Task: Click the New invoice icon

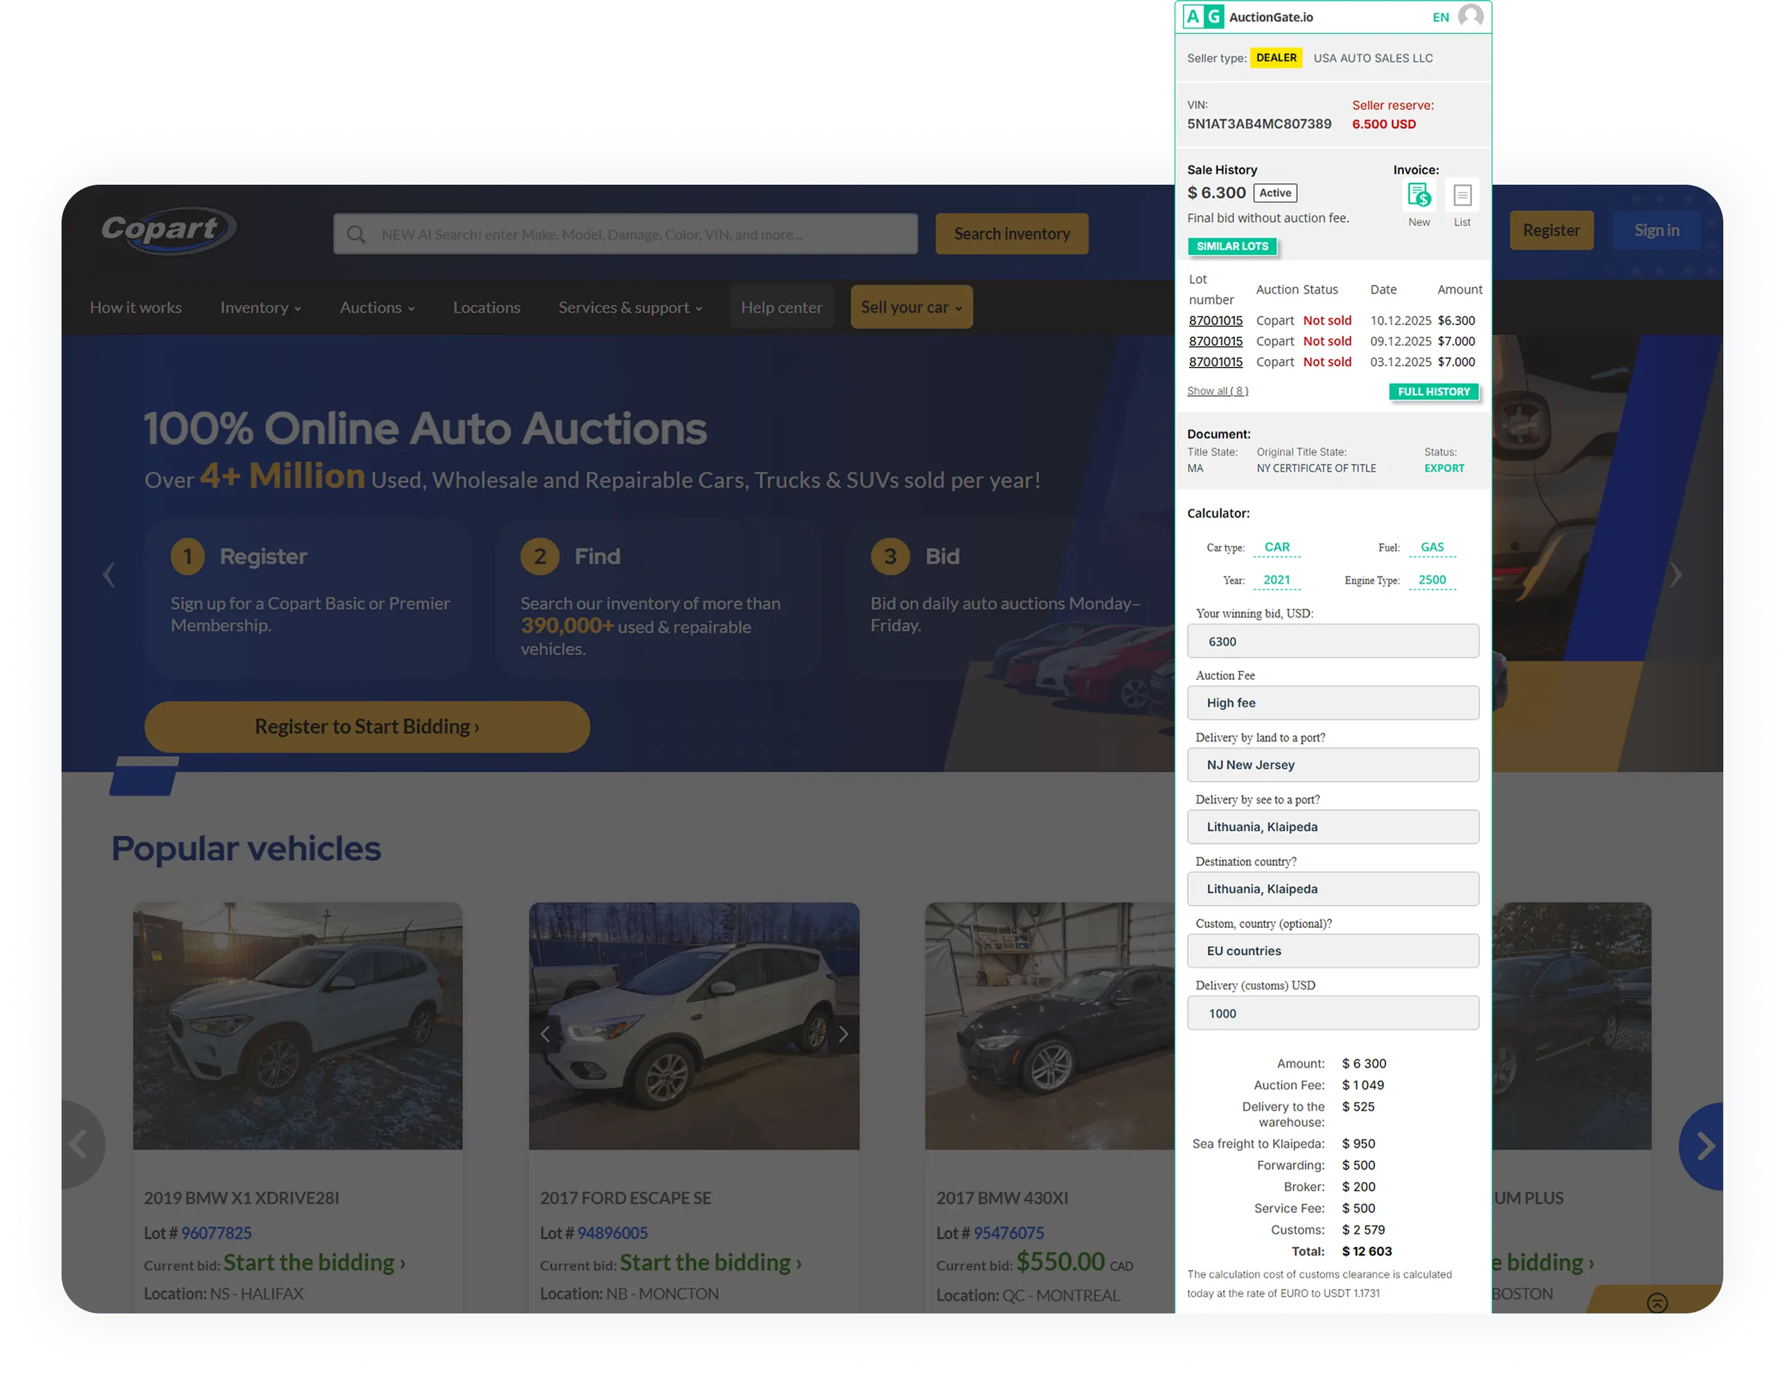Action: 1419,196
